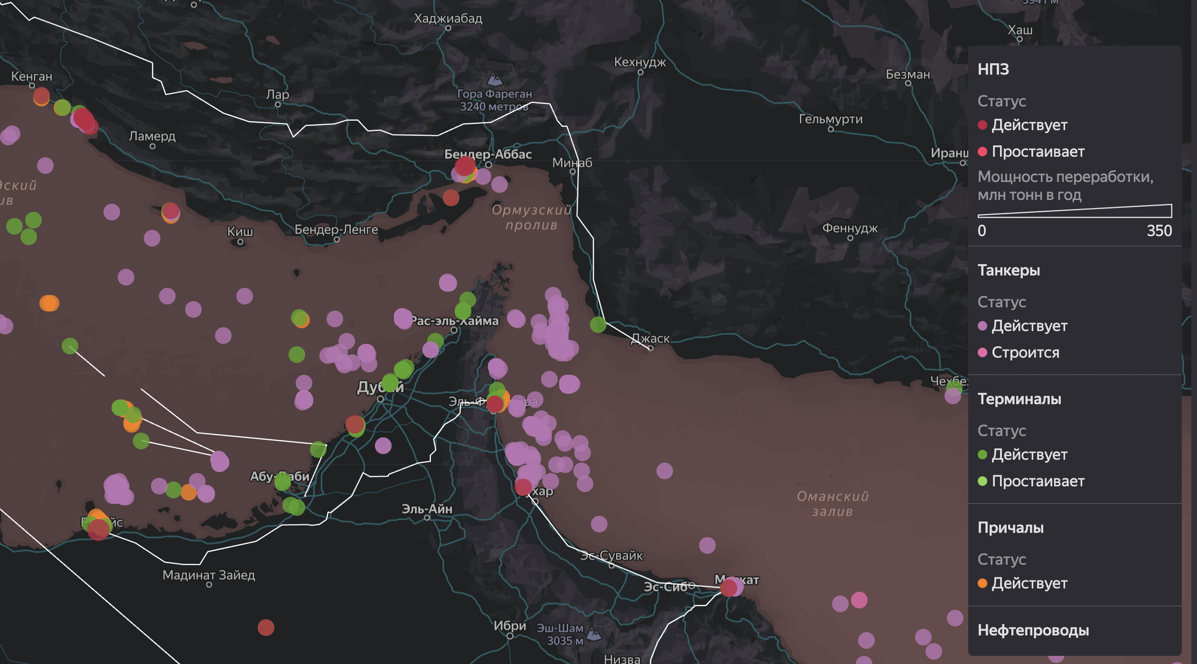Click the Гора Фареган mountain icon

[495, 79]
